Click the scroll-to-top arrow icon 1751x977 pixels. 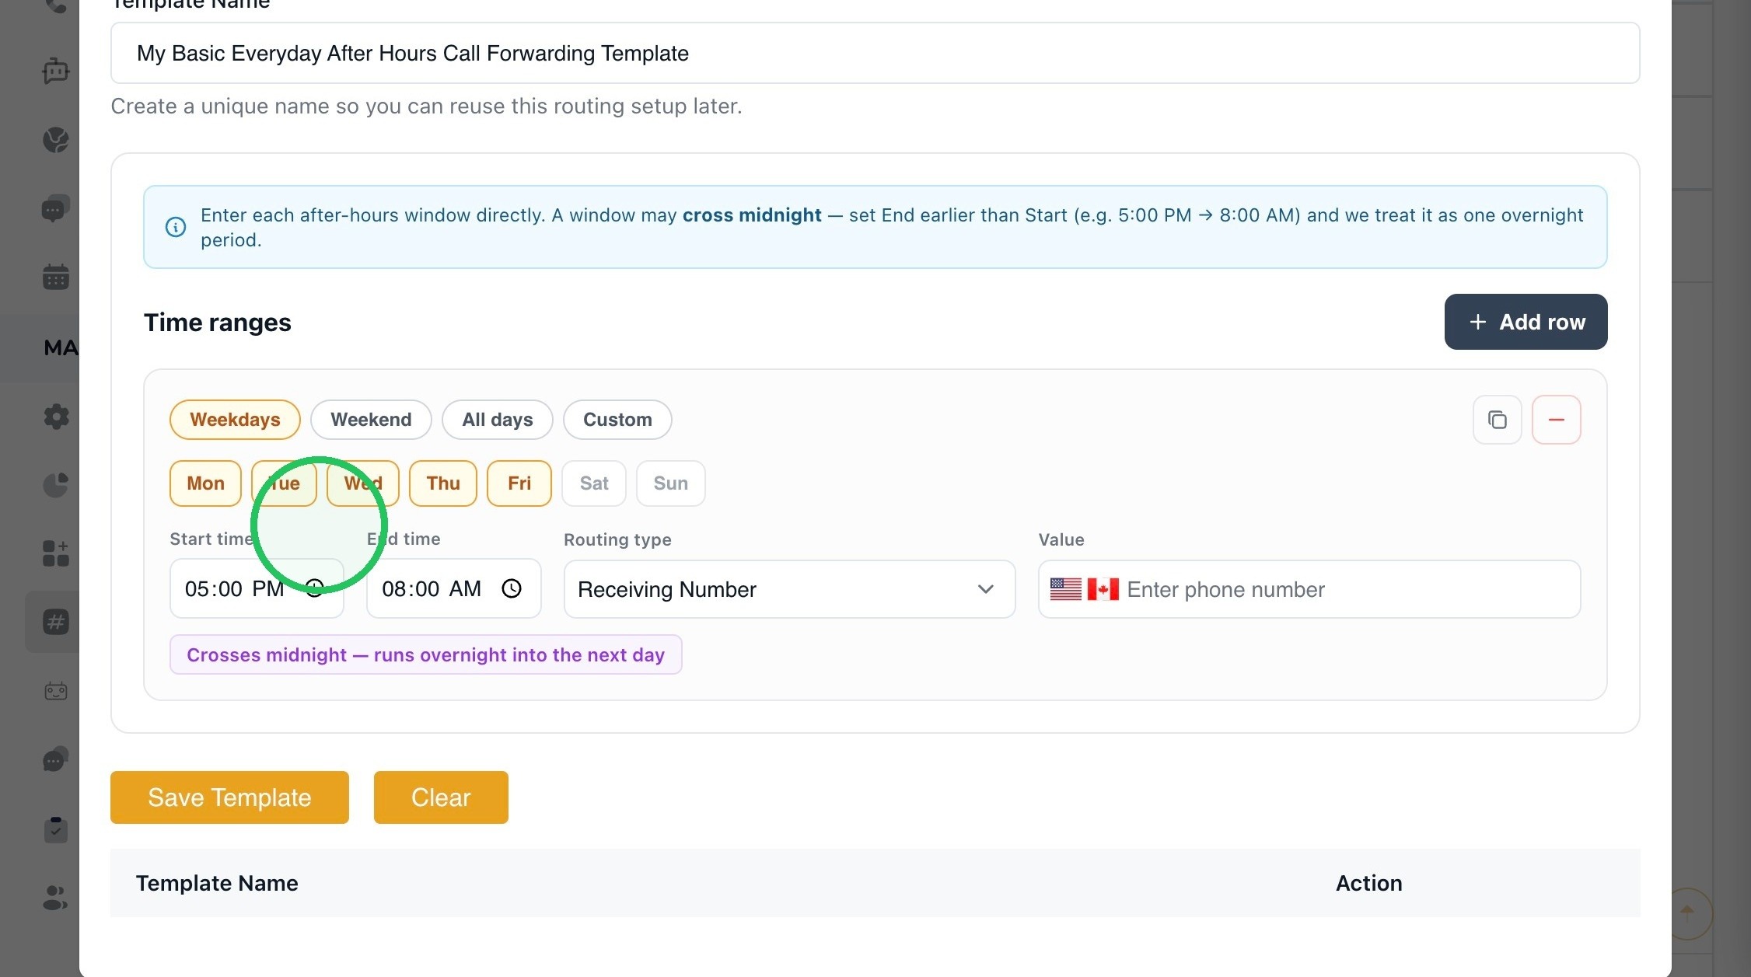1686,912
